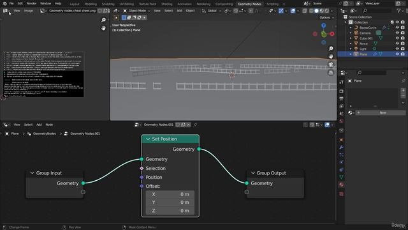Open the Render menu
408x230 pixels.
[31, 3]
